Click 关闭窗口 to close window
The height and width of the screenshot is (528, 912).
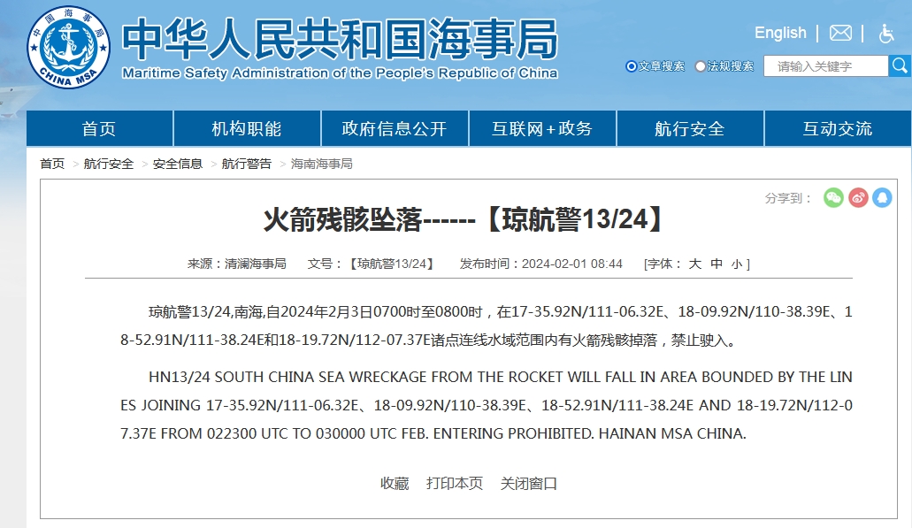point(529,483)
